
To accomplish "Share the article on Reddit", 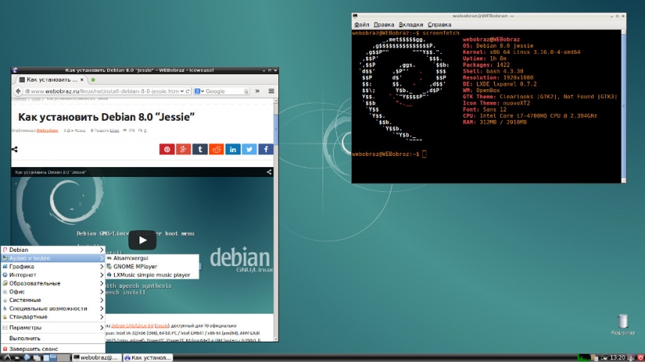I will point(216,149).
